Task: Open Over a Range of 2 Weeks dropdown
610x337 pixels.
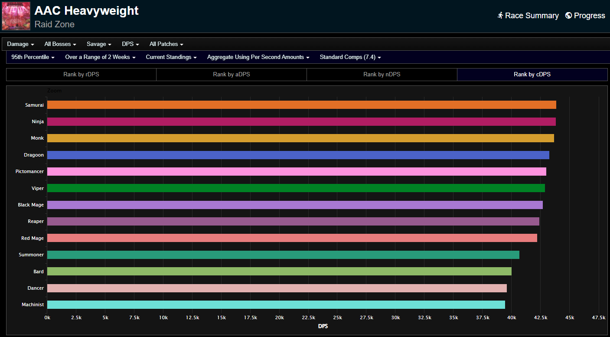Action: [100, 57]
